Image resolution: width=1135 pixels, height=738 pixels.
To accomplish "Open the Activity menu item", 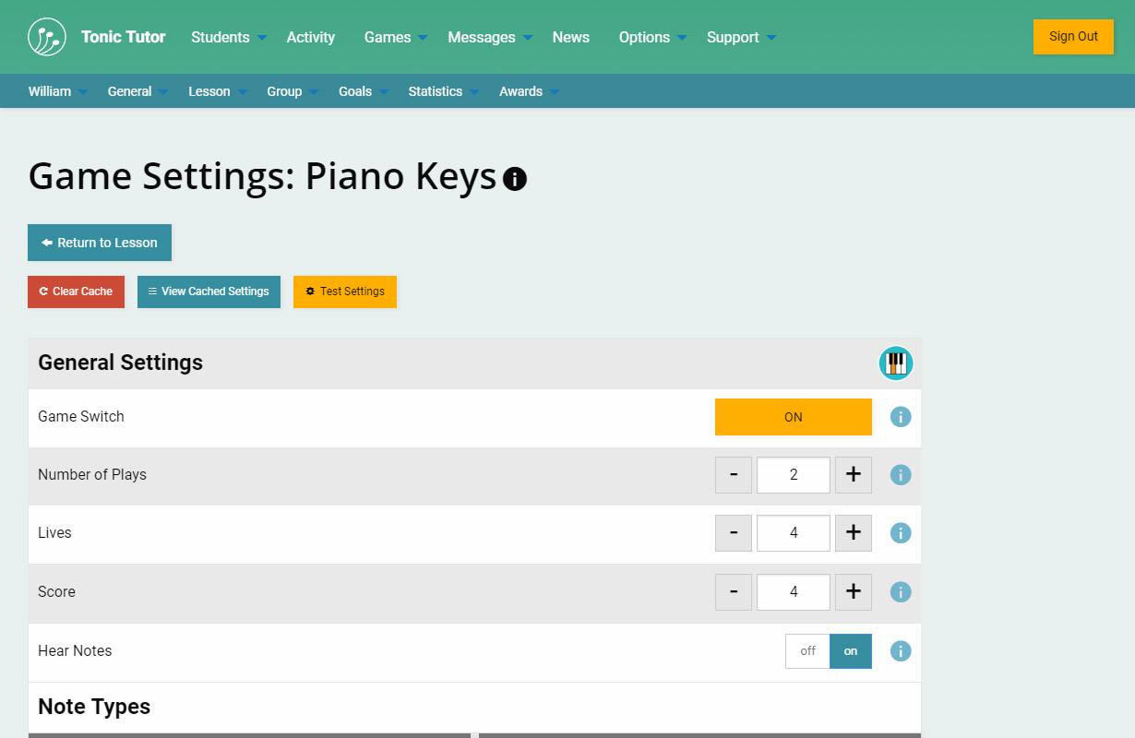I will tap(310, 38).
